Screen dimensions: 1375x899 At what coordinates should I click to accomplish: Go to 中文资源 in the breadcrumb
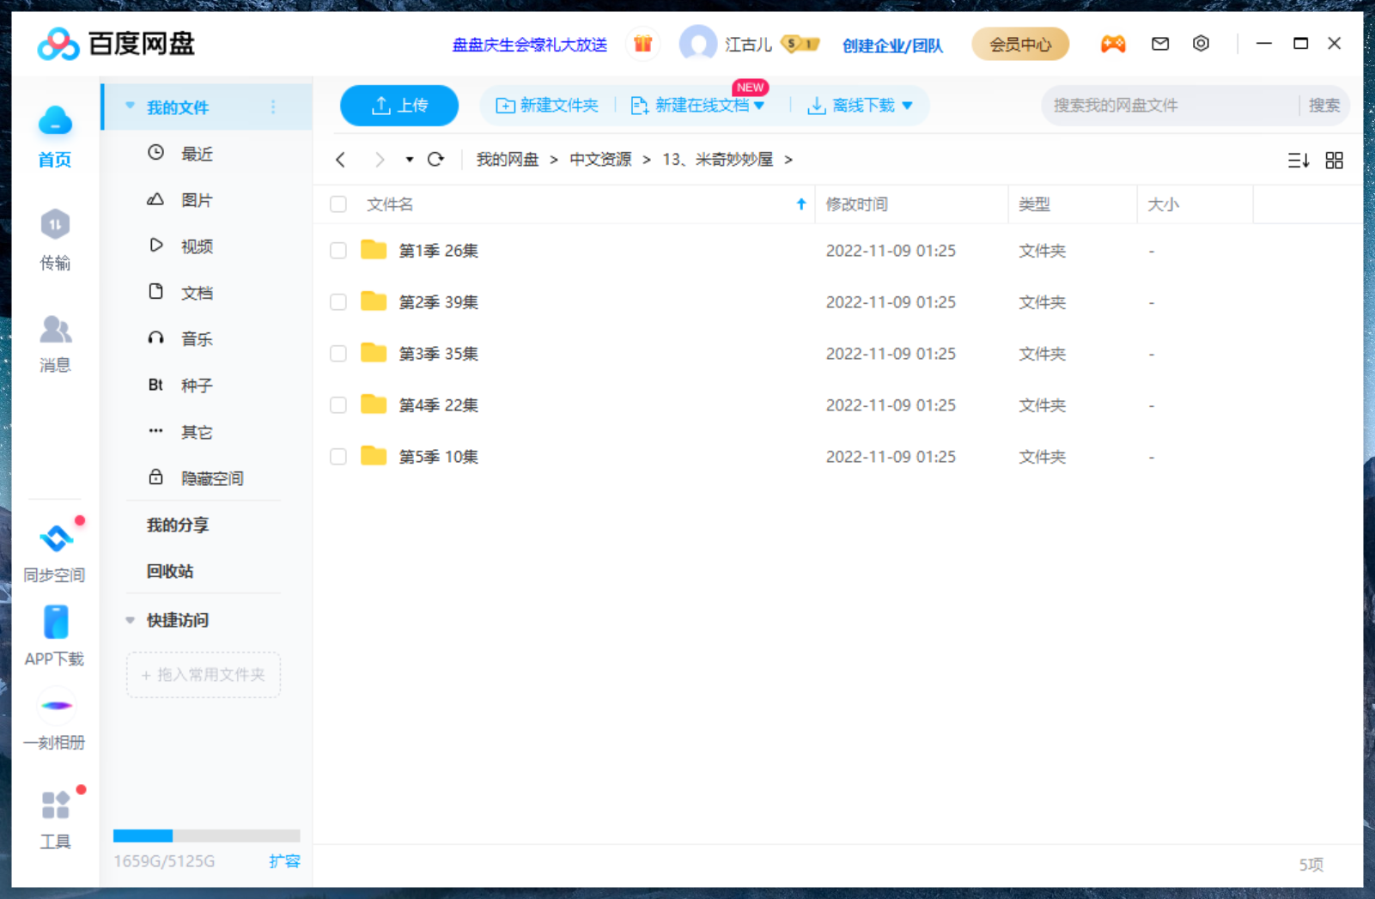pos(600,159)
